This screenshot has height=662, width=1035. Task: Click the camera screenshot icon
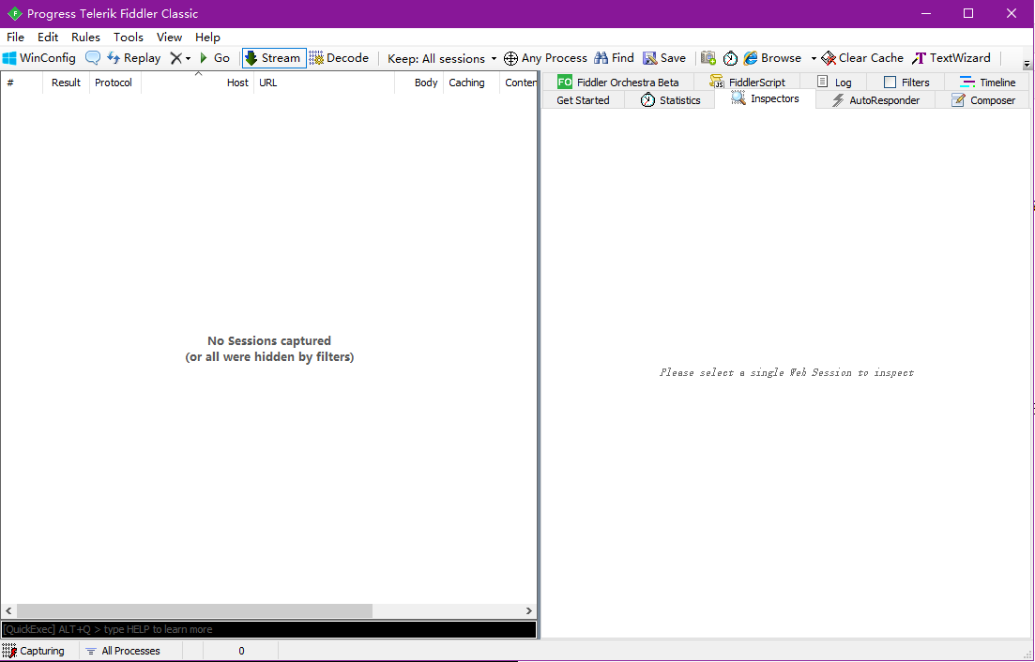click(x=708, y=58)
